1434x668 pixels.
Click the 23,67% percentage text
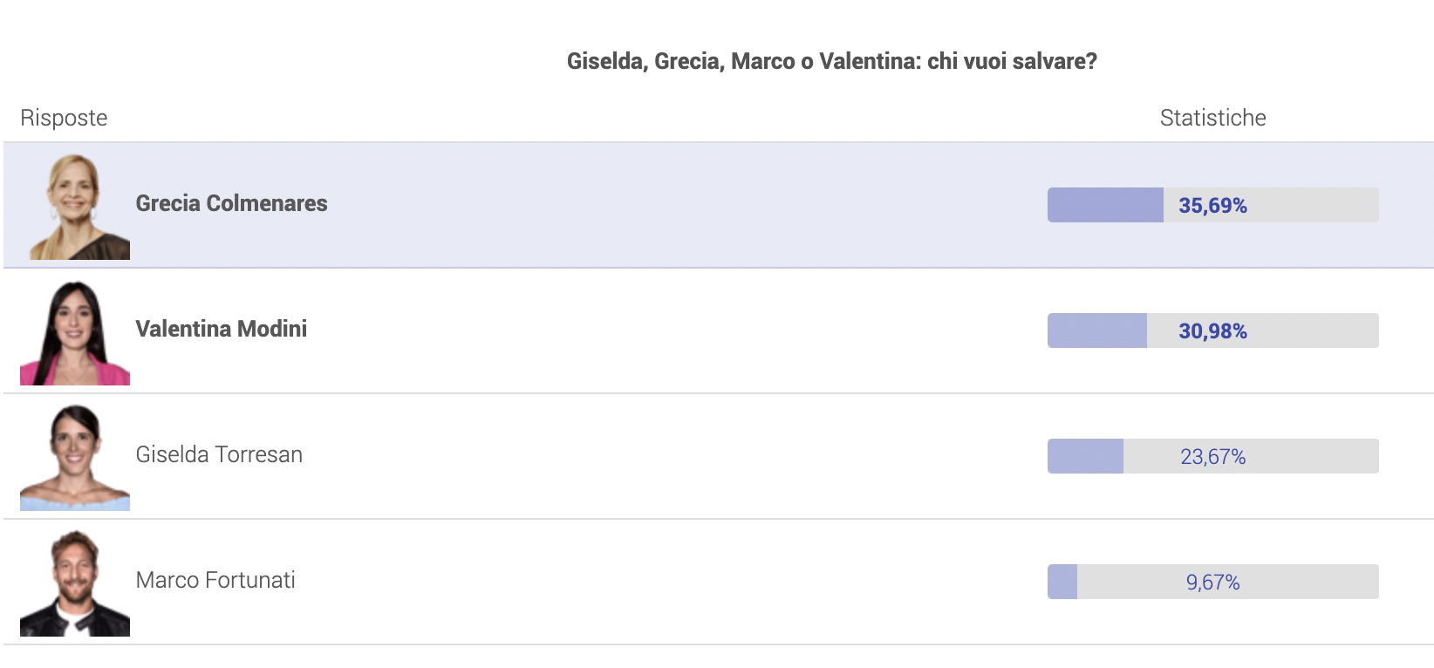pos(1212,457)
